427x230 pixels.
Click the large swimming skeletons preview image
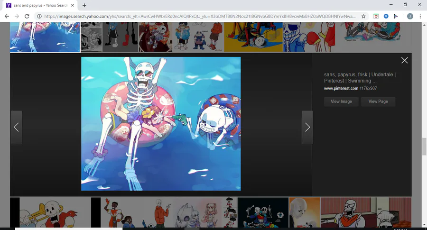pos(161,124)
